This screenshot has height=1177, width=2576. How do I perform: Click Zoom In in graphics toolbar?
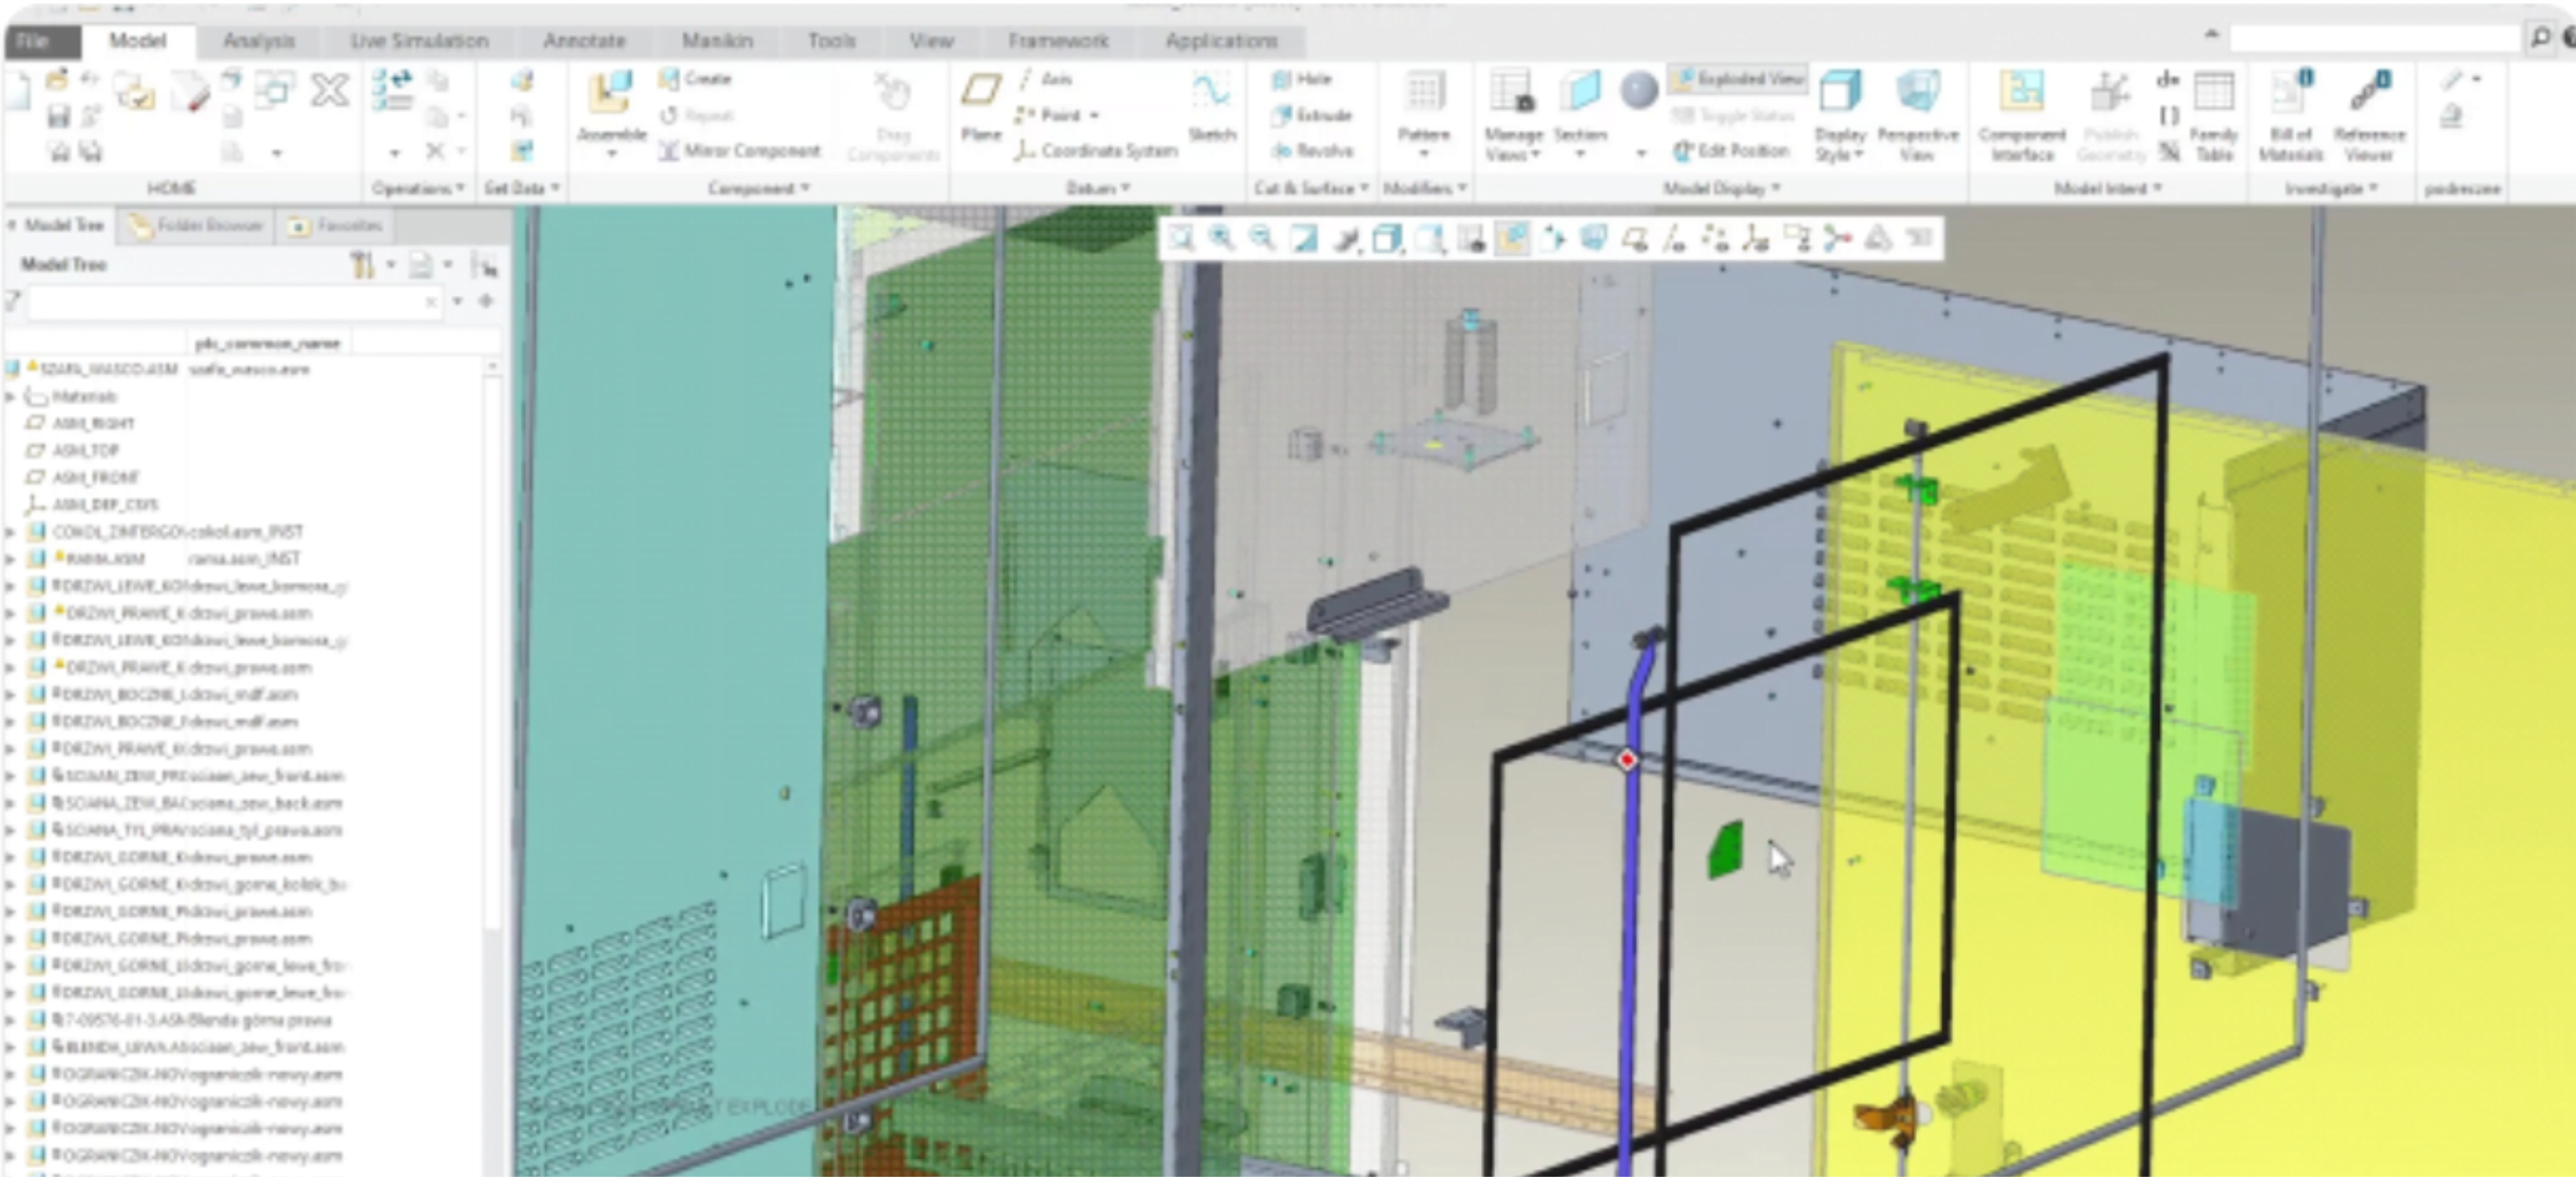coord(1220,238)
